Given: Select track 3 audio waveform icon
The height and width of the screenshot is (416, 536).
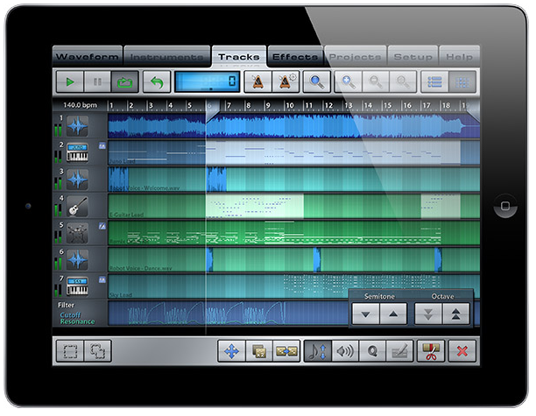Looking at the screenshot, I should coord(77,180).
